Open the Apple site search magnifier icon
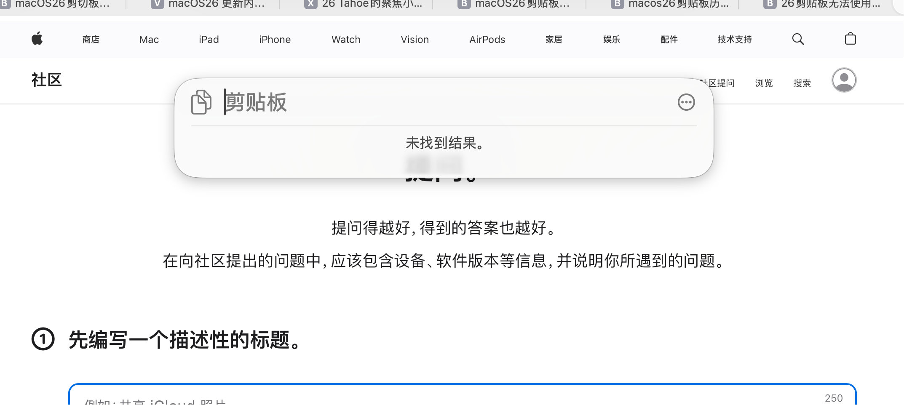 [x=798, y=39]
